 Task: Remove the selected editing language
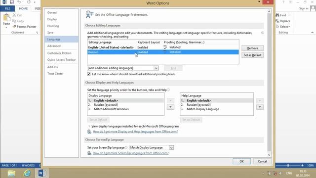(x=252, y=48)
